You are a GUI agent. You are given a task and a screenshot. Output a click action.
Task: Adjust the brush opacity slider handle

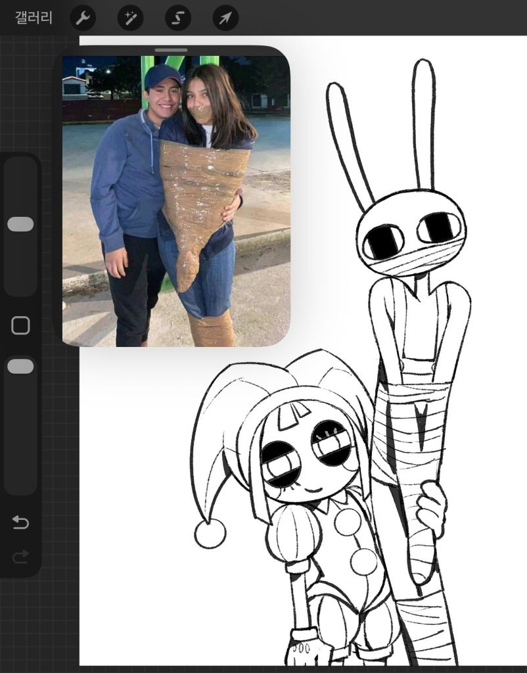coord(20,366)
